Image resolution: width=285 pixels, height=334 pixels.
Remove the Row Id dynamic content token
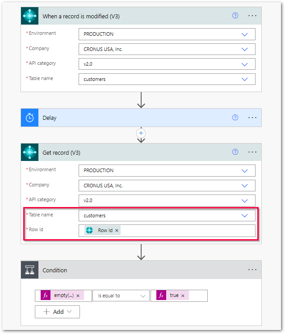coord(117,230)
